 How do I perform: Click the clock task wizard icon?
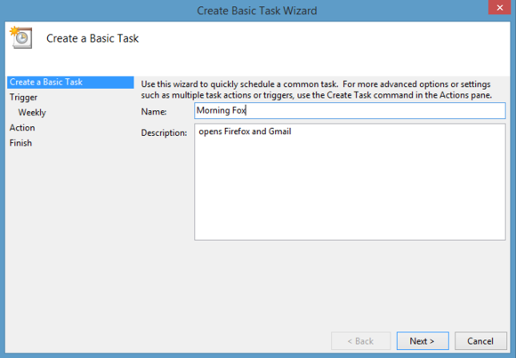tap(21, 37)
